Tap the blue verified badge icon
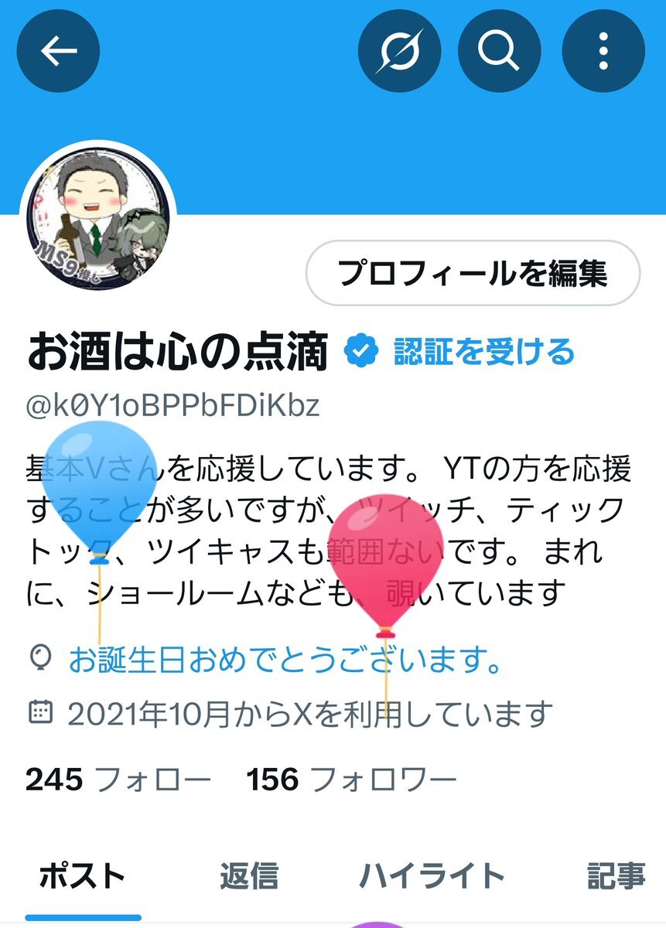The height and width of the screenshot is (928, 666). [x=360, y=352]
